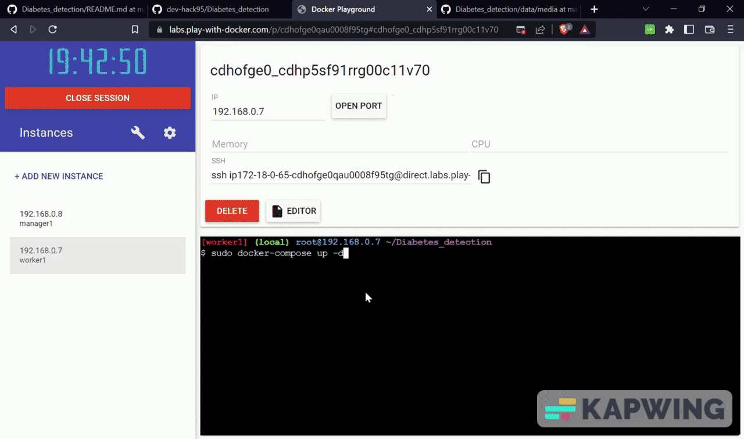744x439 pixels.
Task: Open the EDITOR button
Action: point(294,211)
